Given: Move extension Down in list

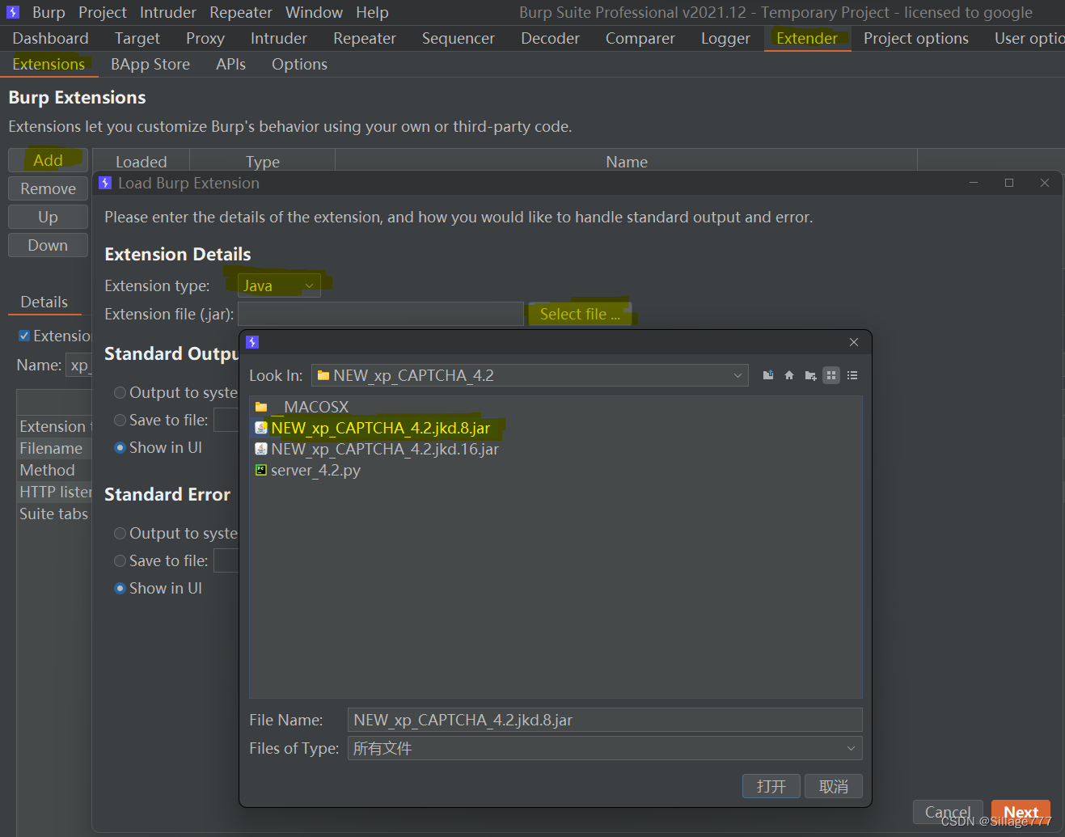Looking at the screenshot, I should [x=48, y=245].
